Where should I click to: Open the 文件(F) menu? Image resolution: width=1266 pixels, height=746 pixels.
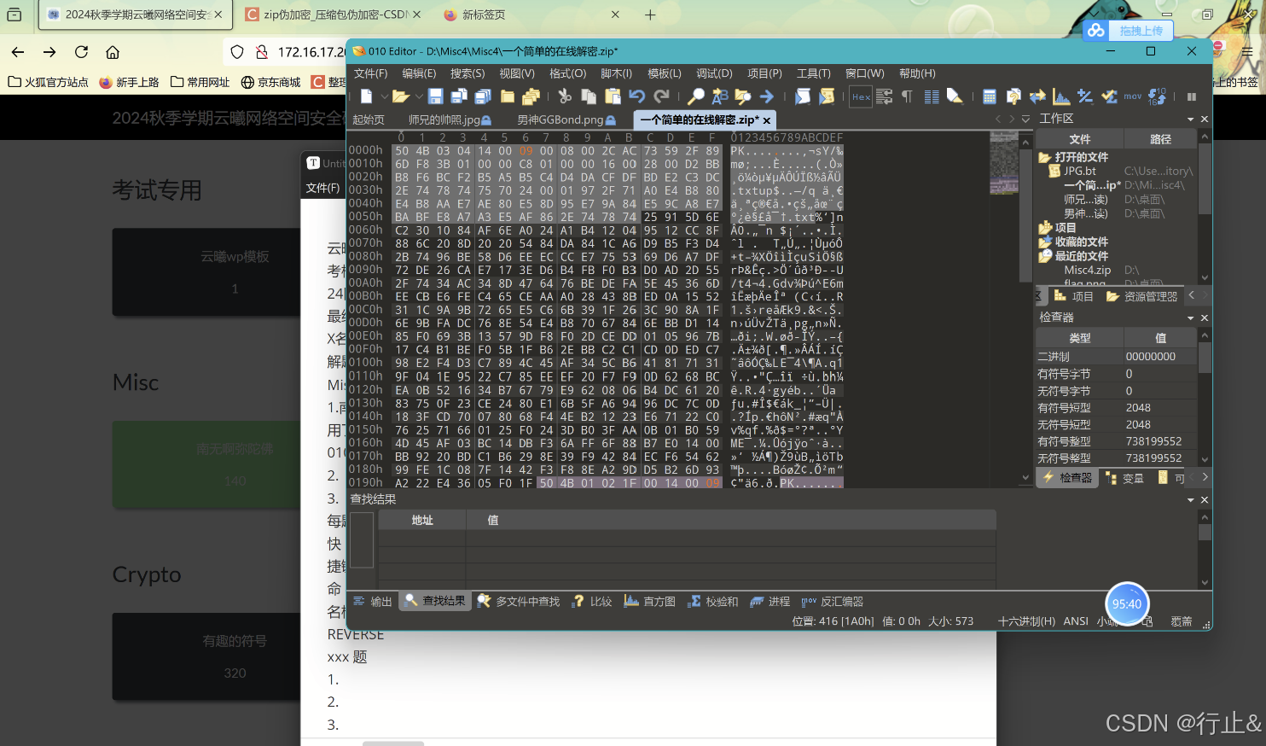(x=371, y=73)
